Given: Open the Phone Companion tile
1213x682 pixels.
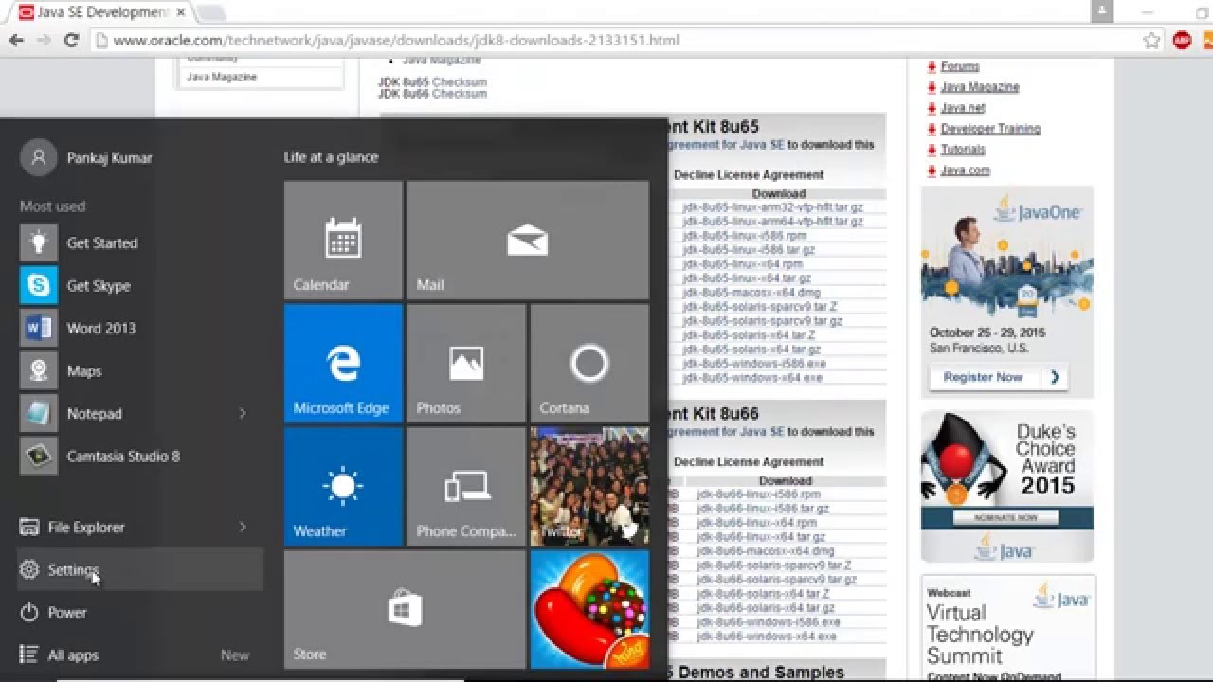Looking at the screenshot, I should pos(466,486).
